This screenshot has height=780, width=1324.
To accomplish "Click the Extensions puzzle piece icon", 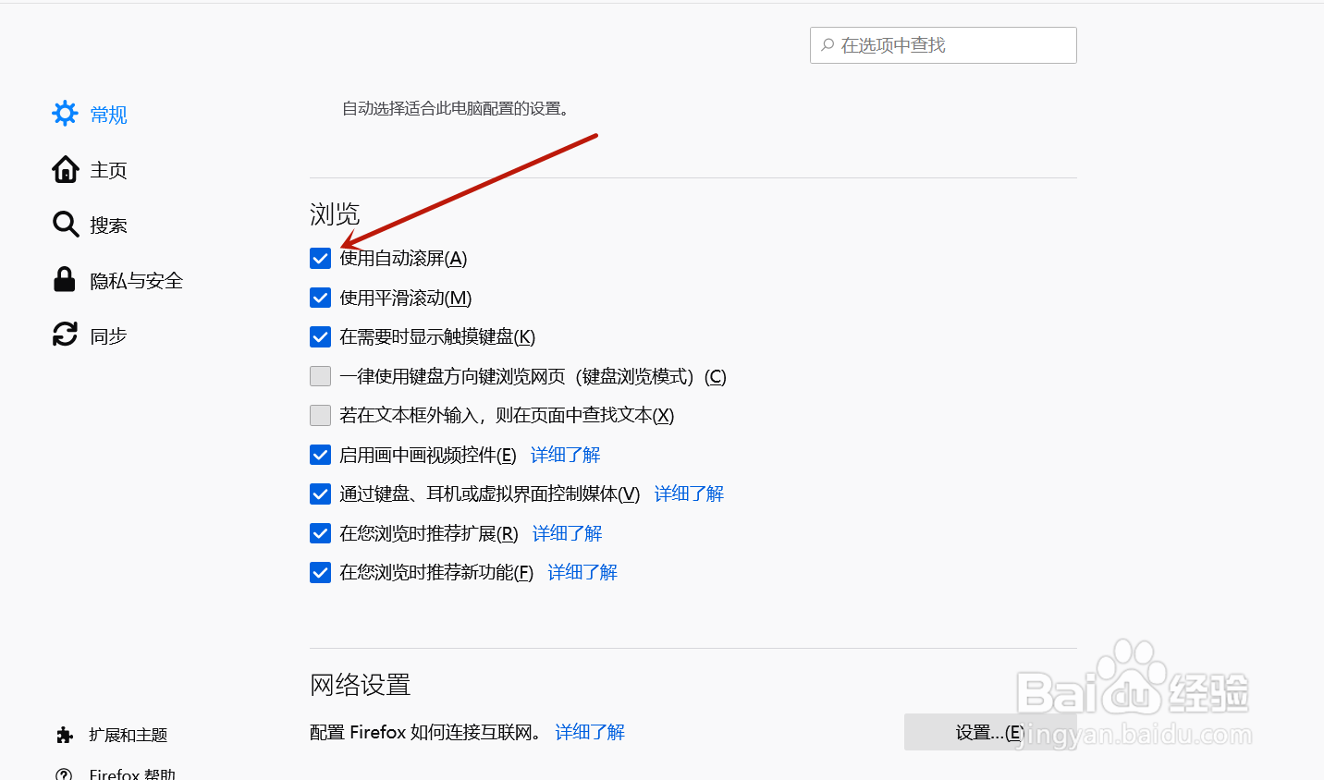I will tap(64, 735).
